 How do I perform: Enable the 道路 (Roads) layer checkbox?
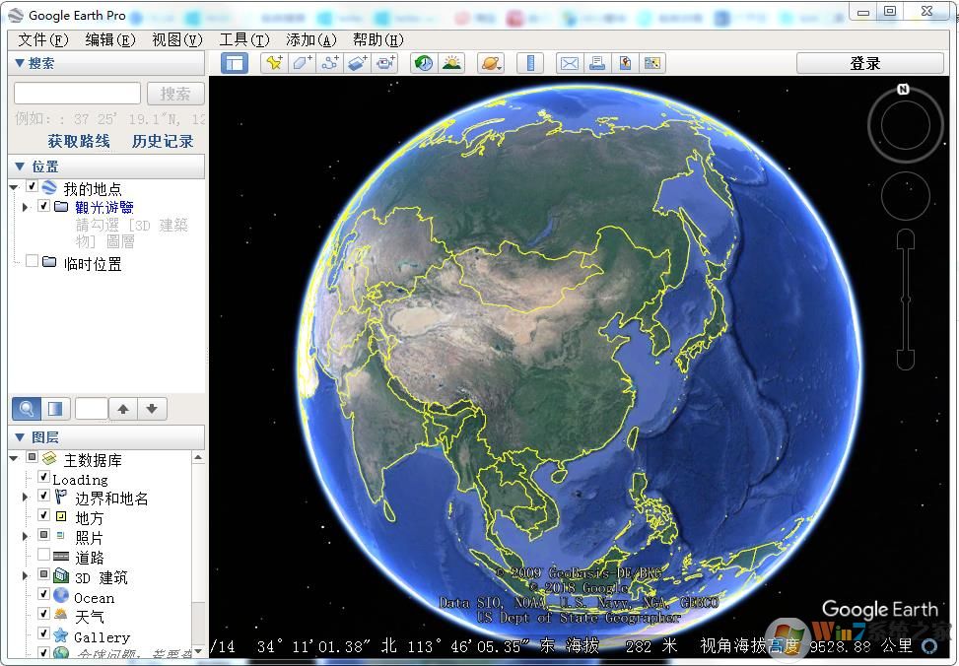(42, 556)
